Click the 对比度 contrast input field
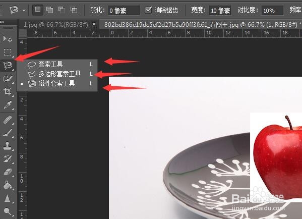Screen dimensions: 302x219 coord(272,10)
